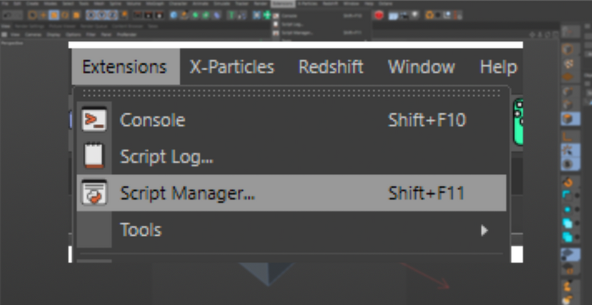Open the File menu in main menu bar

pyautogui.click(x=4, y=3)
